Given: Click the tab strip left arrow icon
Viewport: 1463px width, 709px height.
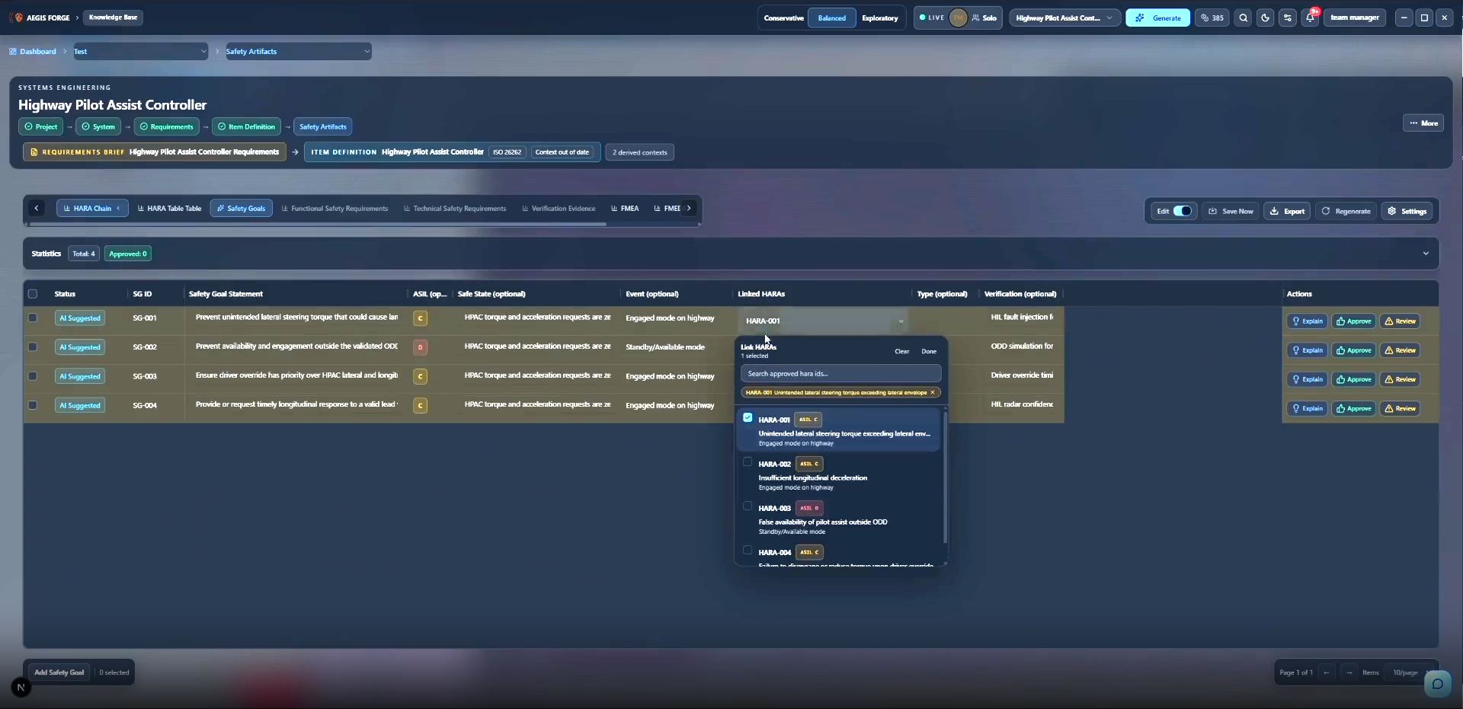Looking at the screenshot, I should [37, 208].
